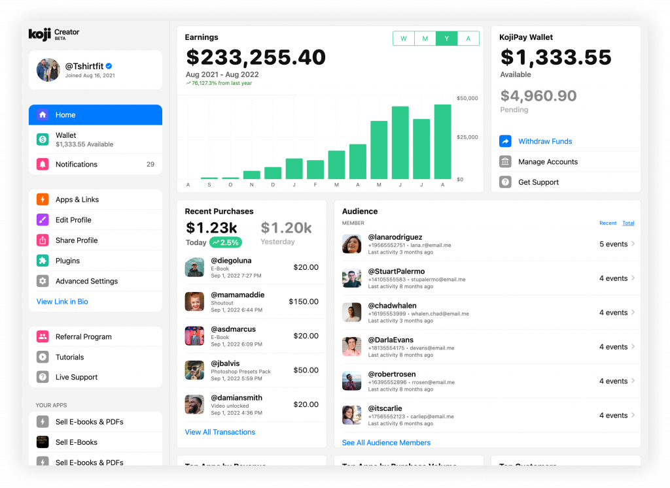Click @mamamaddie purchase avatar
Viewport: 670px width, 488px height.
(194, 302)
